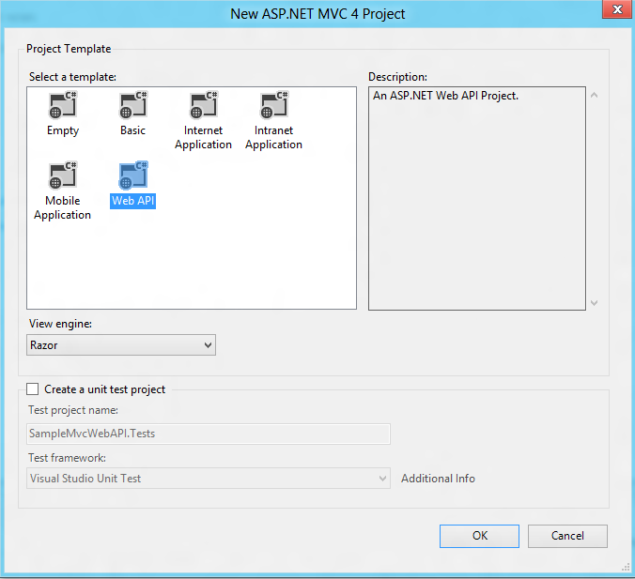The height and width of the screenshot is (579, 635).
Task: Choose the Intranet Application template icon
Action: (274, 105)
